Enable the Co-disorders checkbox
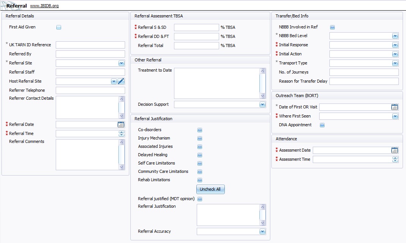 point(200,130)
